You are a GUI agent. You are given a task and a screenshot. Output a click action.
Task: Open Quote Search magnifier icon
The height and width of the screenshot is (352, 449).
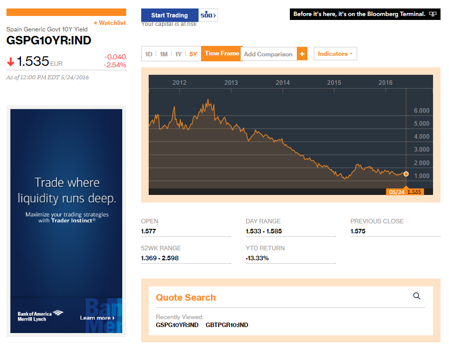pos(417,296)
